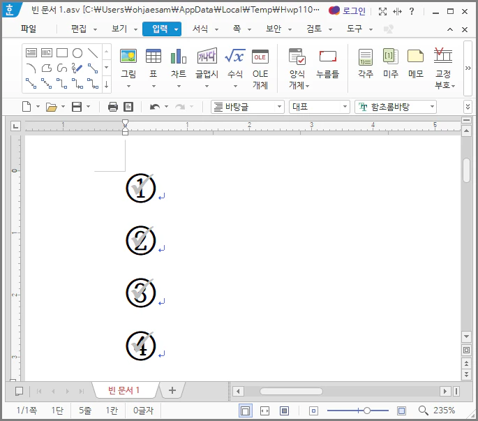This screenshot has width=478, height=421.
Task: Add a new document tab with plus
Action: pyautogui.click(x=172, y=390)
